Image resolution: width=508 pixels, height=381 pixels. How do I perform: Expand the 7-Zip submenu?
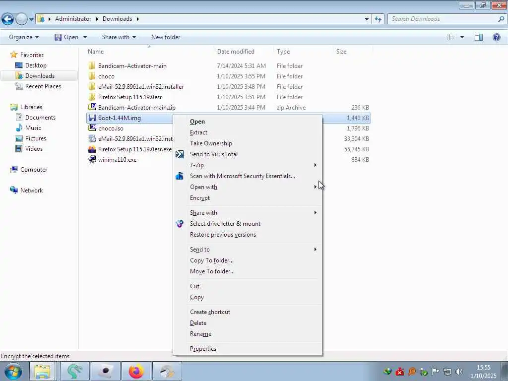tap(248, 165)
